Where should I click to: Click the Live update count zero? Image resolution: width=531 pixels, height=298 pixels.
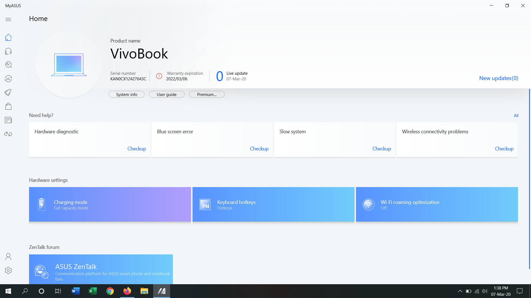[x=220, y=76]
